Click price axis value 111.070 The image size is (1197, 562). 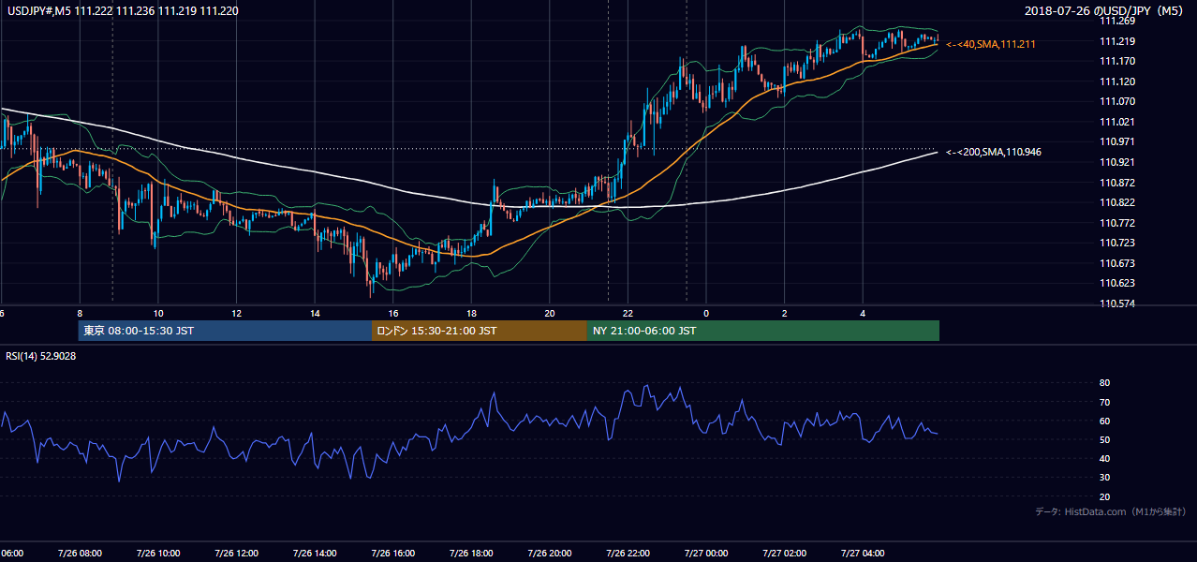pyautogui.click(x=1116, y=101)
